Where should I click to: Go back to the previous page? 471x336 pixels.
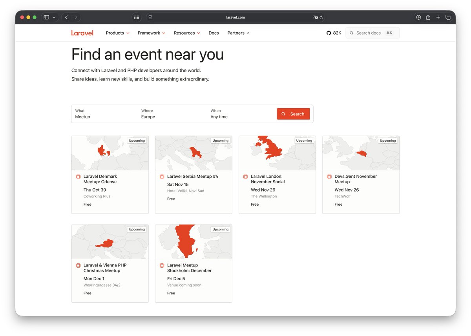(66, 17)
